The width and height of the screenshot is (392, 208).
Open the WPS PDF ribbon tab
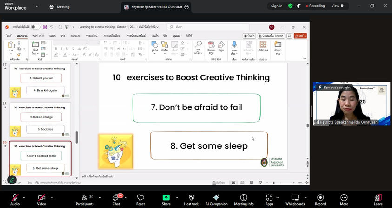pyautogui.click(x=38, y=36)
